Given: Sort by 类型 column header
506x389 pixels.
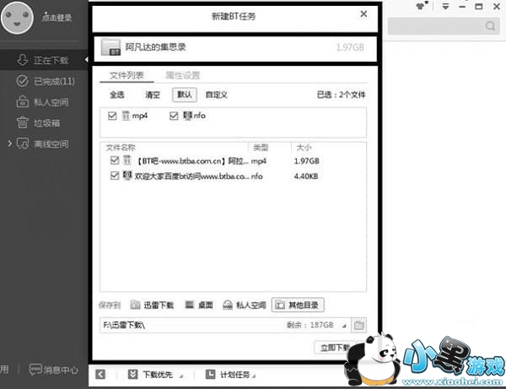Looking at the screenshot, I should 261,148.
